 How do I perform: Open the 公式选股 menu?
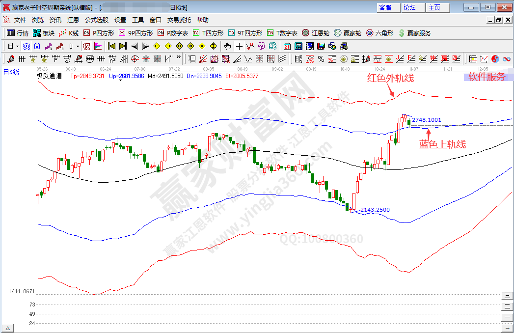(97, 20)
